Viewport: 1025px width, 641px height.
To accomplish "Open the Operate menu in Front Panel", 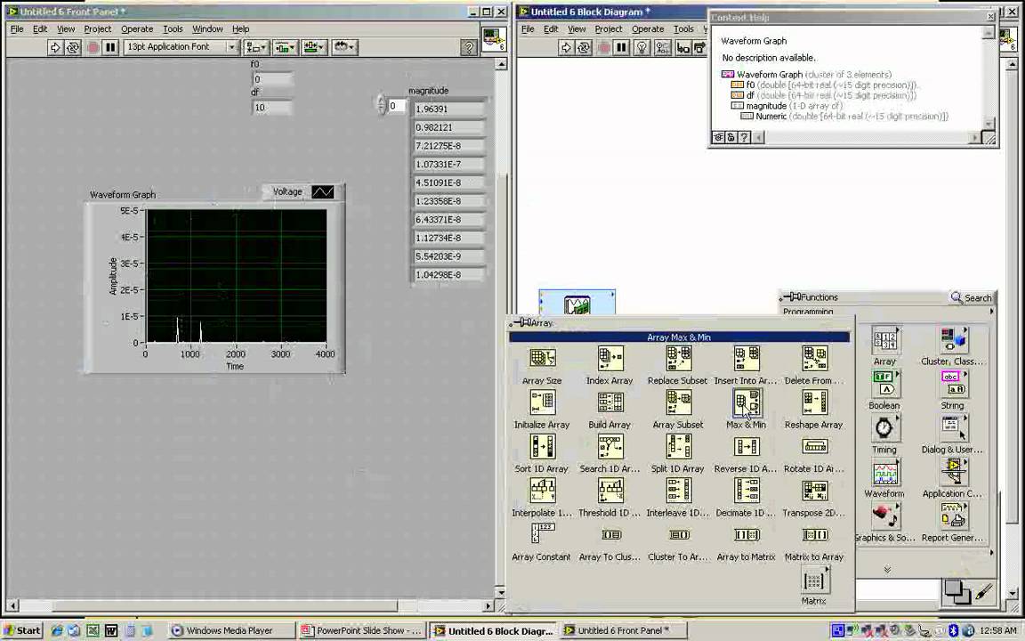I will point(137,28).
